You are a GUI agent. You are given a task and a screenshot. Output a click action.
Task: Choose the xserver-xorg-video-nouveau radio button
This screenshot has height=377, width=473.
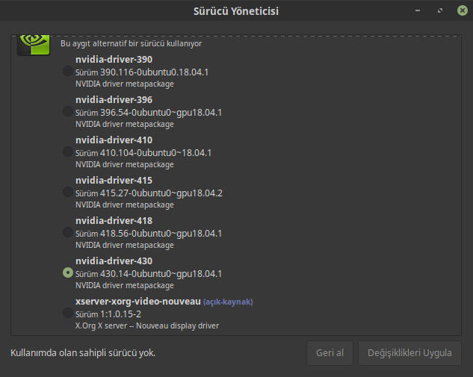tap(68, 313)
